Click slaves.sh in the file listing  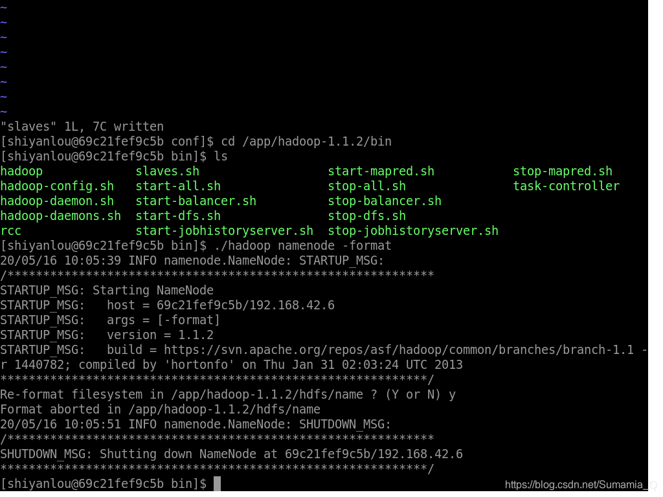click(168, 171)
